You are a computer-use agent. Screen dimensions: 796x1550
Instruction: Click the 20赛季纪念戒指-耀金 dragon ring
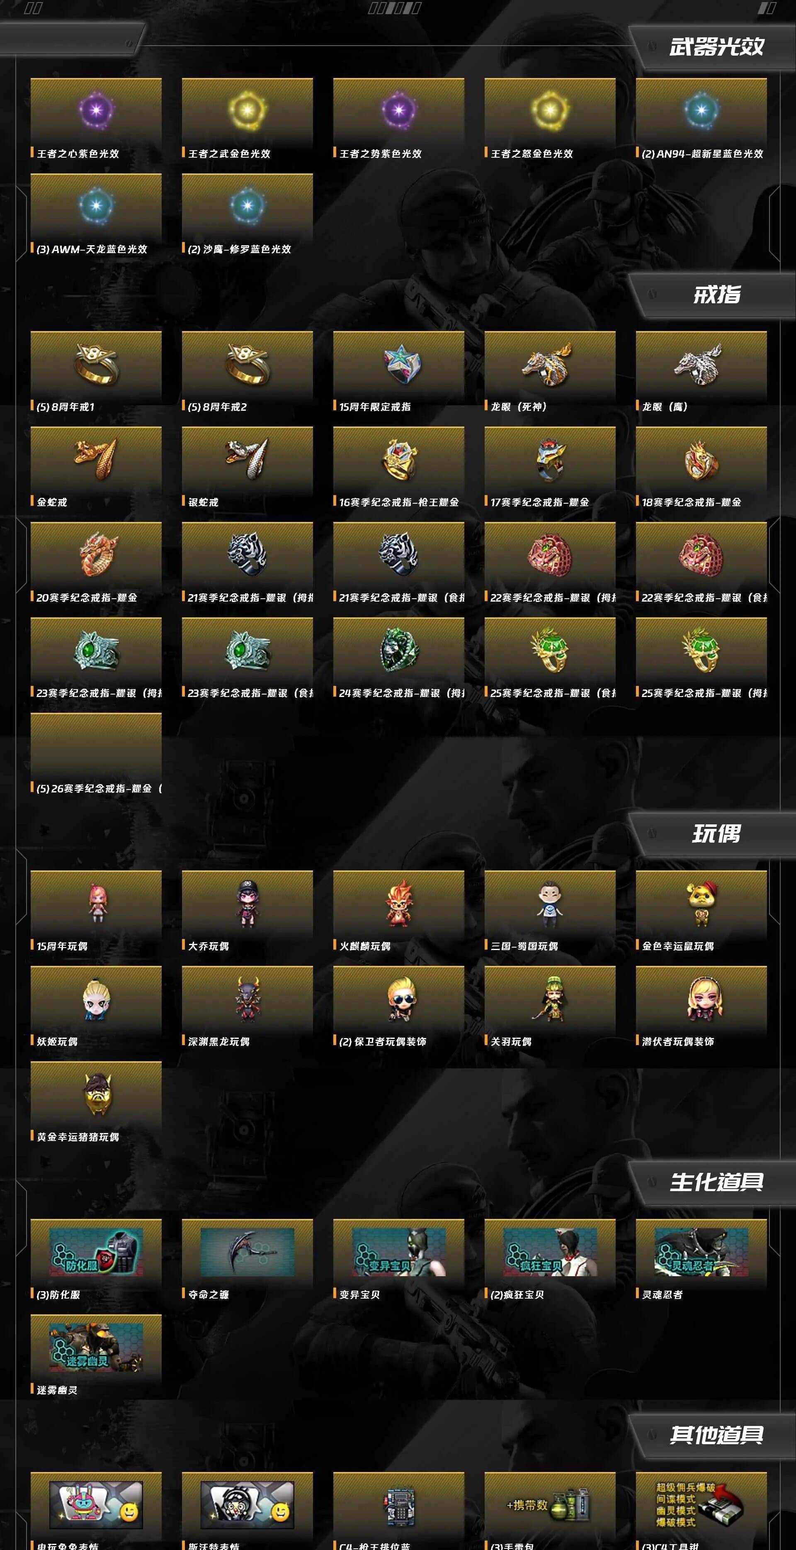96,563
